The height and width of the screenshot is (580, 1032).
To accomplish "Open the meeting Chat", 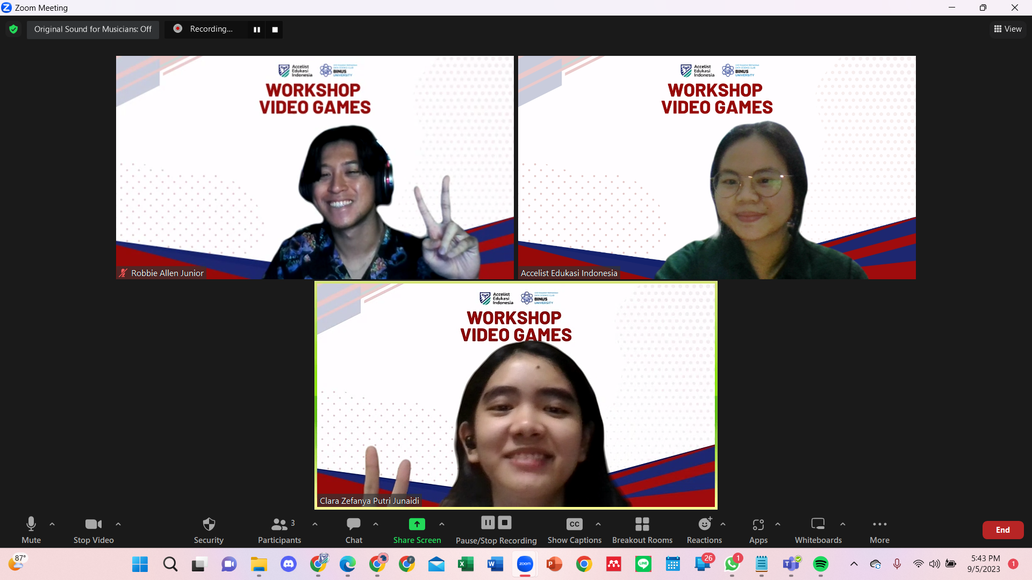I will point(353,530).
